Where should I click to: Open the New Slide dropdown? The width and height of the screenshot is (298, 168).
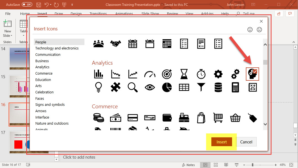click(x=8, y=35)
